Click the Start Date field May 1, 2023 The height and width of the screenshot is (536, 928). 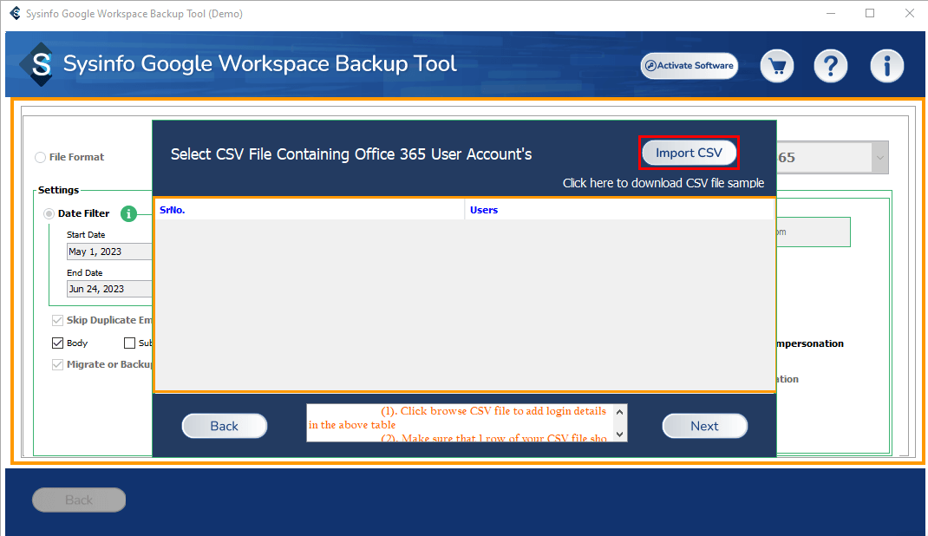pos(109,252)
